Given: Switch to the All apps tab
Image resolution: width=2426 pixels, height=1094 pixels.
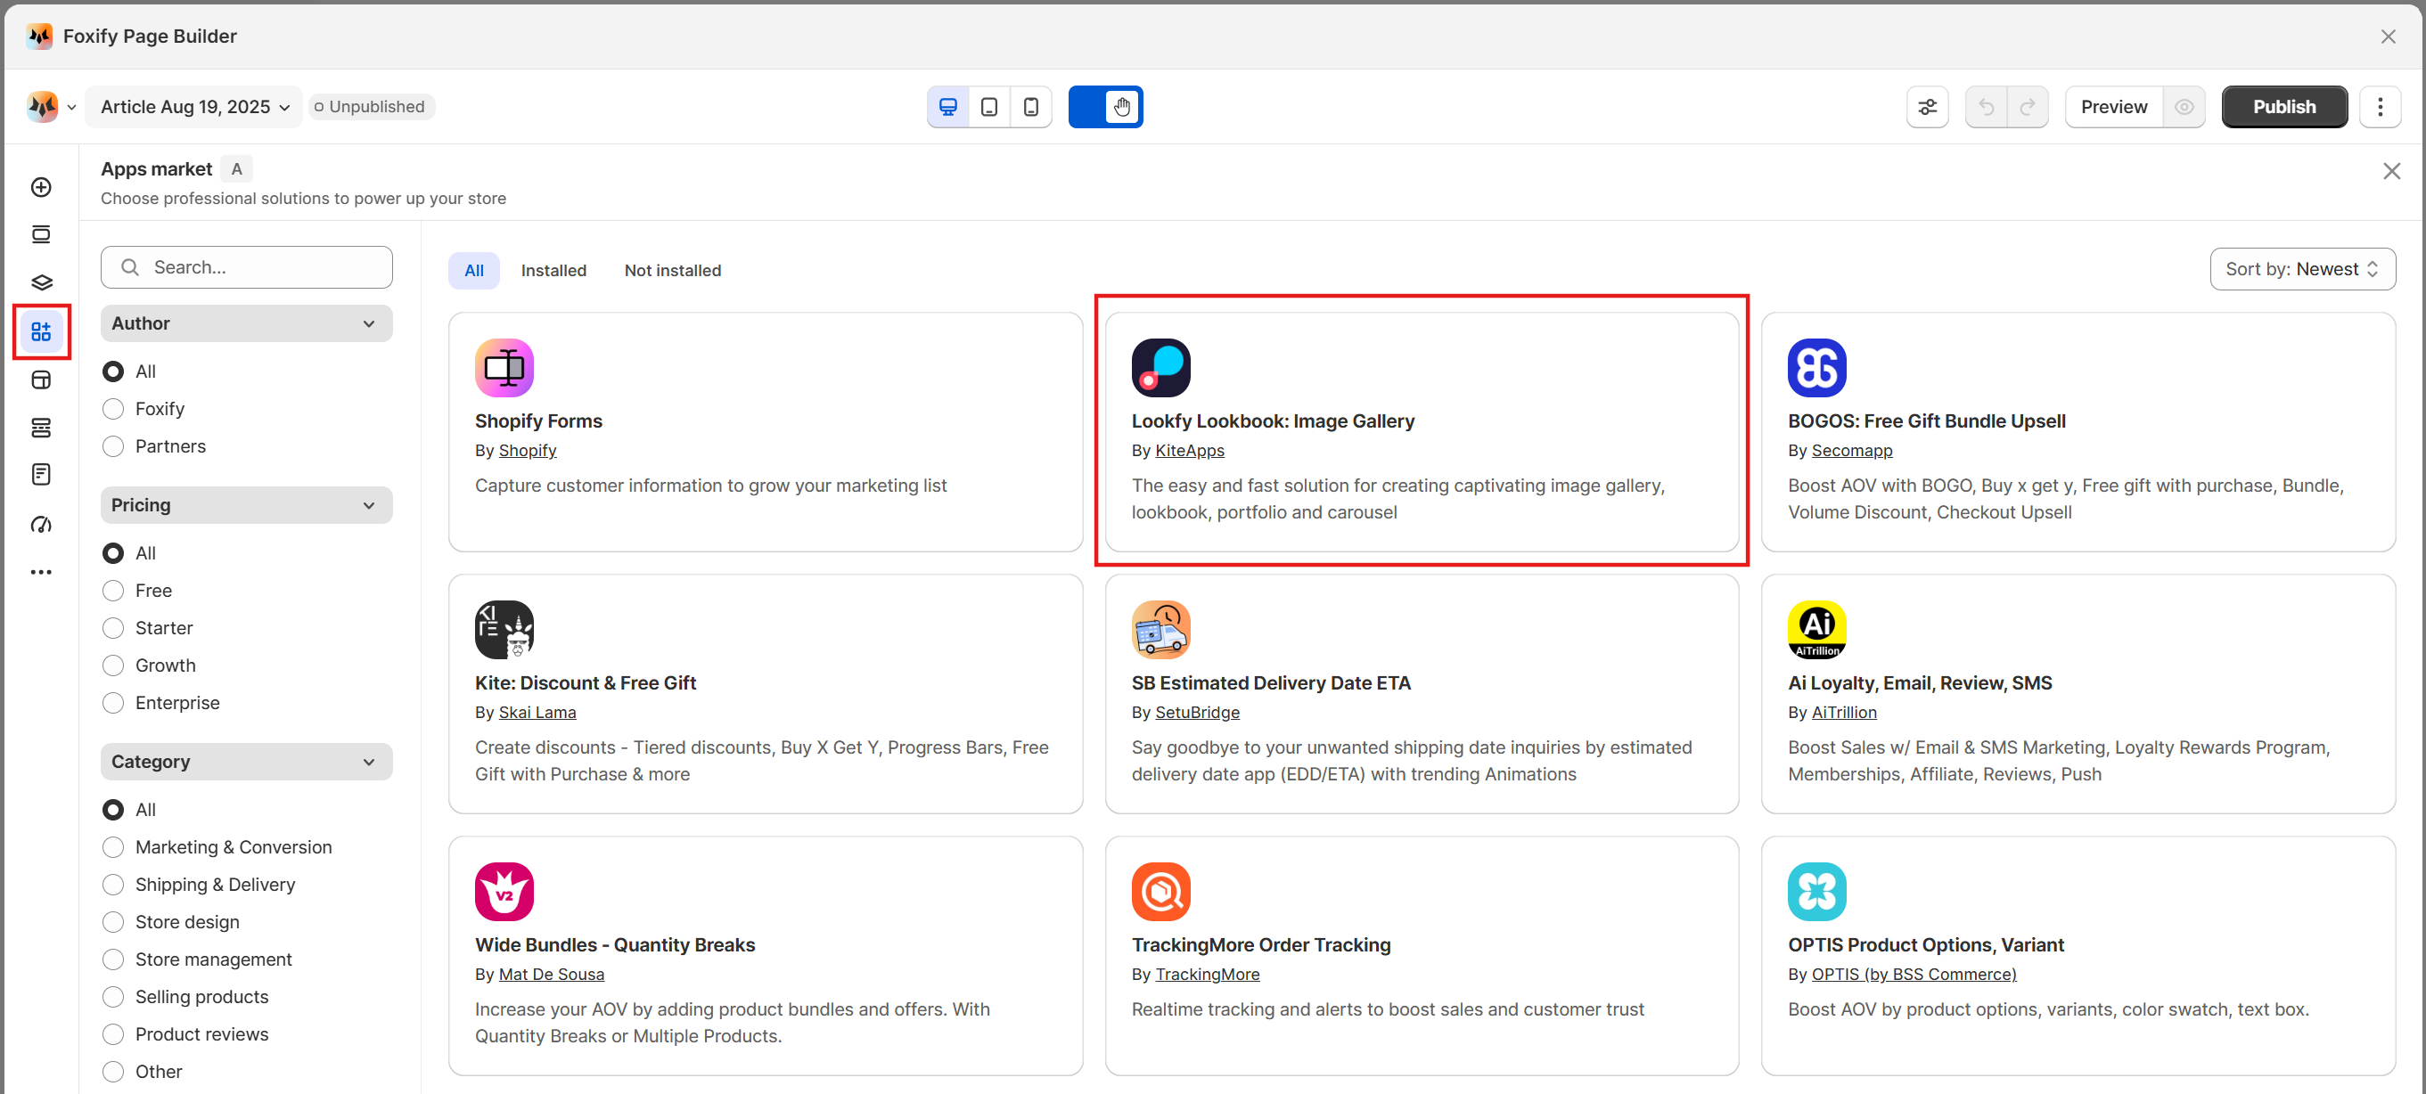Looking at the screenshot, I should pyautogui.click(x=474, y=270).
